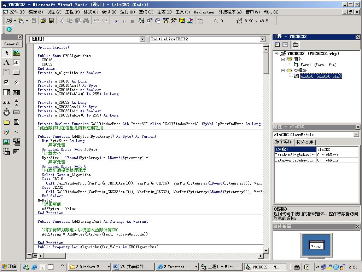362x272 pixels.
Task: Select the Label control tool
Action: (x=6, y=62)
